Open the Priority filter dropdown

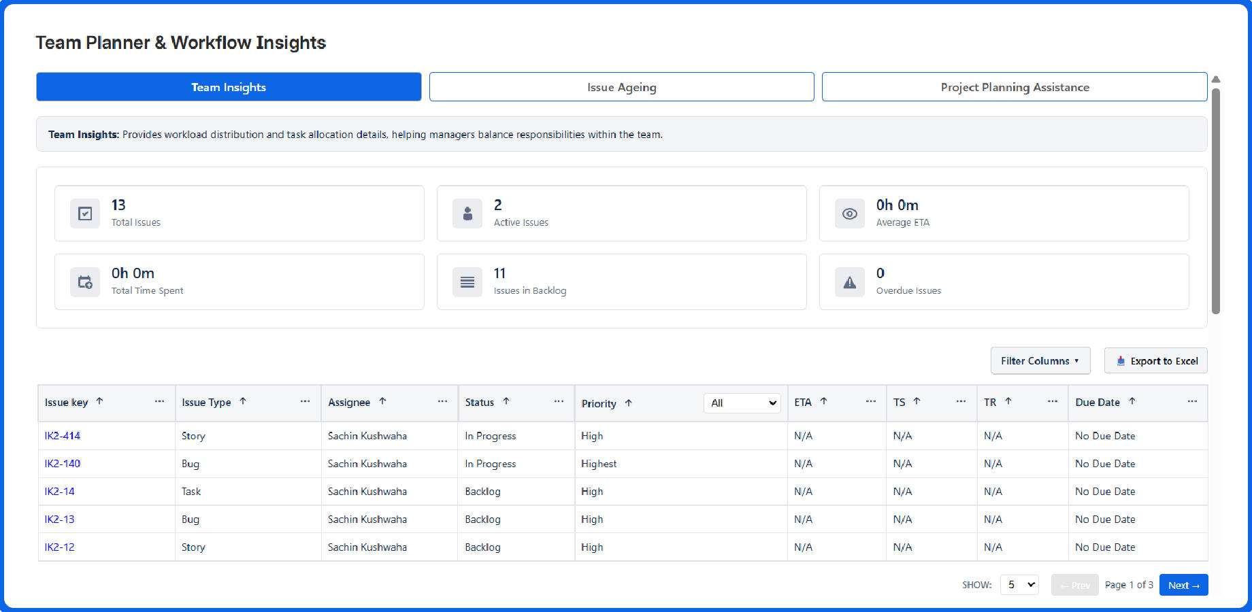[x=742, y=403]
